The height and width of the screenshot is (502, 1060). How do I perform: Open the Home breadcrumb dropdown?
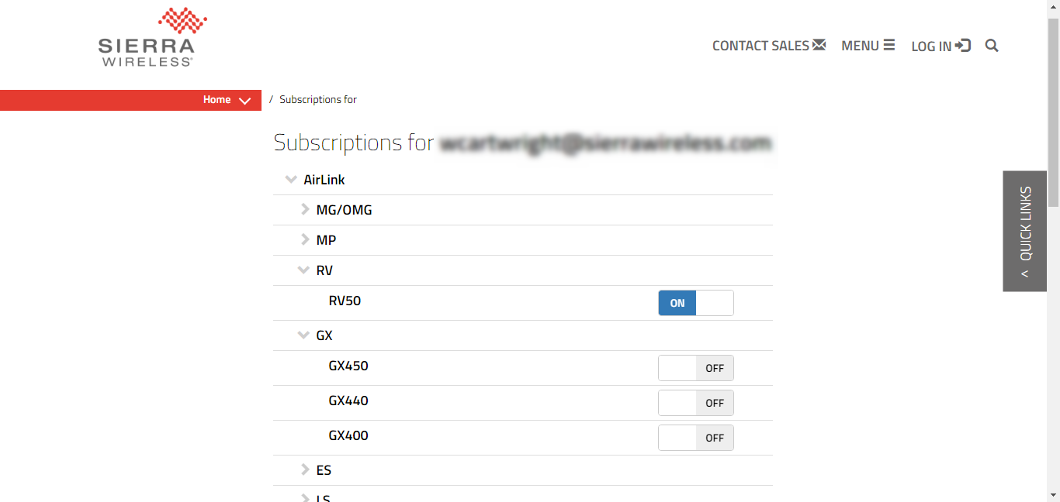click(244, 101)
